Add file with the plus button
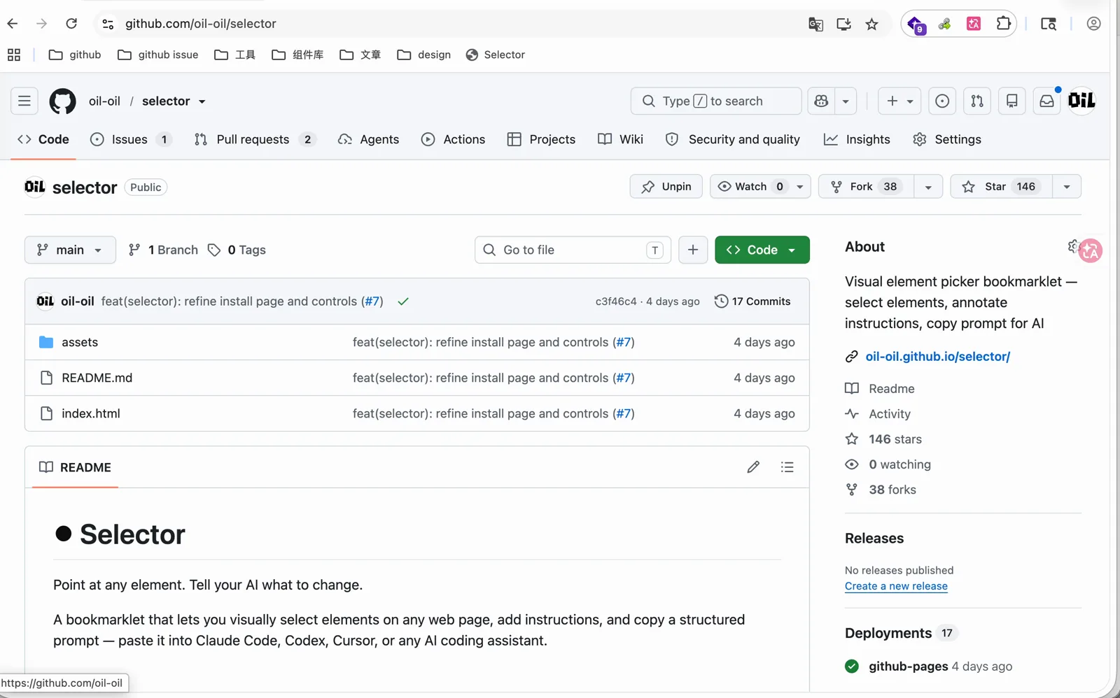The height and width of the screenshot is (698, 1120). pyautogui.click(x=693, y=250)
